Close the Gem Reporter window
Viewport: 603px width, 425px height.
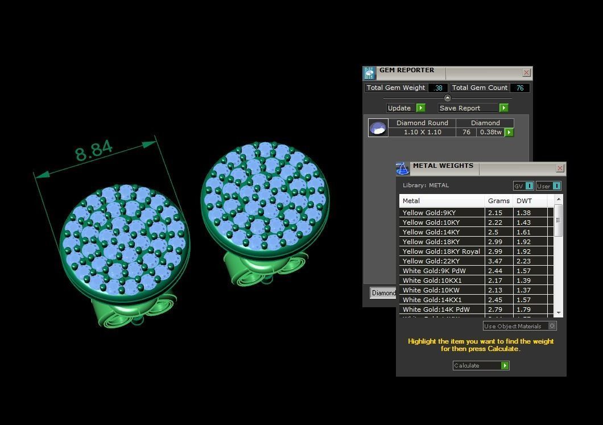tap(526, 72)
